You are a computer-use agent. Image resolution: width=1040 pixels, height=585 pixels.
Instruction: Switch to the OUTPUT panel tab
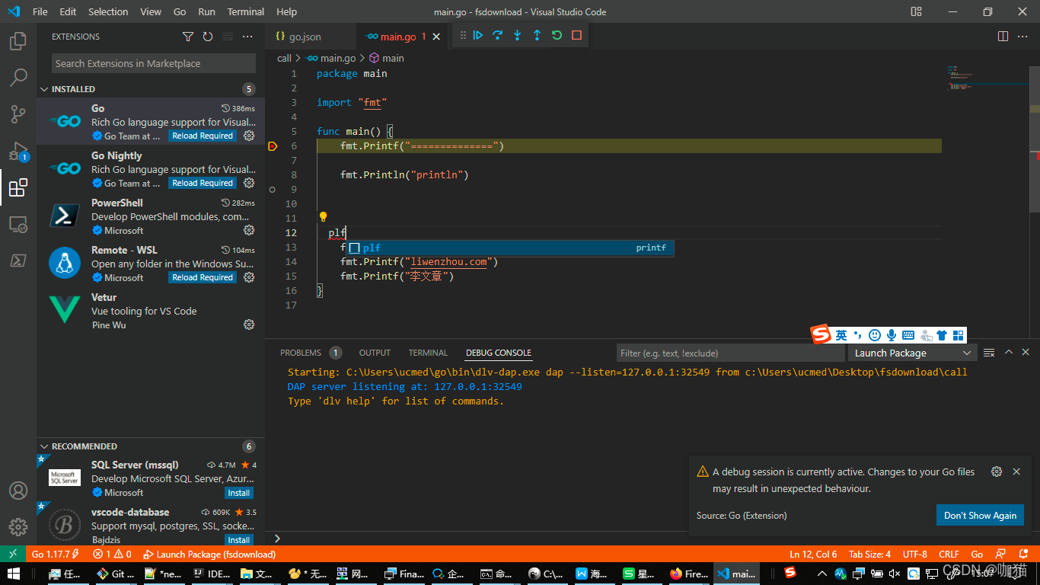[375, 353]
